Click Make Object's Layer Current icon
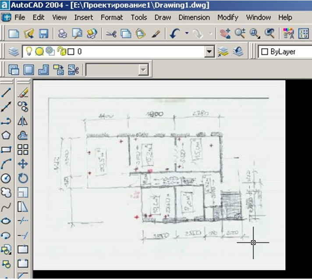Viewport: 312px width, 279px height. (x=223, y=52)
